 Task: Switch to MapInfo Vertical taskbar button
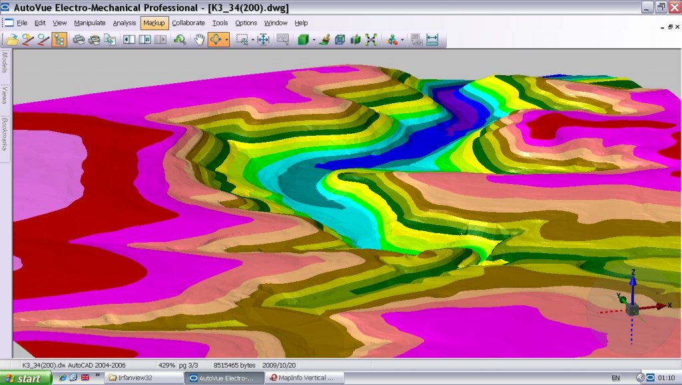pos(304,378)
